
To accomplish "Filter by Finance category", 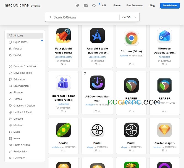I will point(25,93).
